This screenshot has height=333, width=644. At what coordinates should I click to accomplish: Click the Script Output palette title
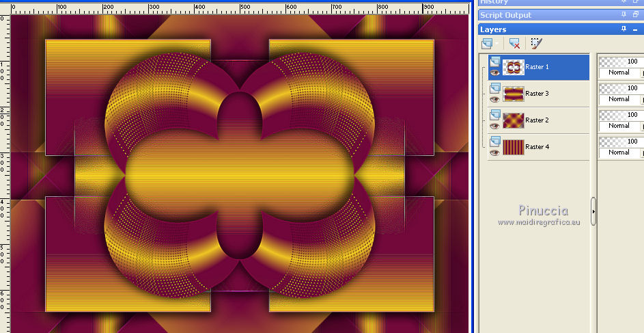pos(505,15)
